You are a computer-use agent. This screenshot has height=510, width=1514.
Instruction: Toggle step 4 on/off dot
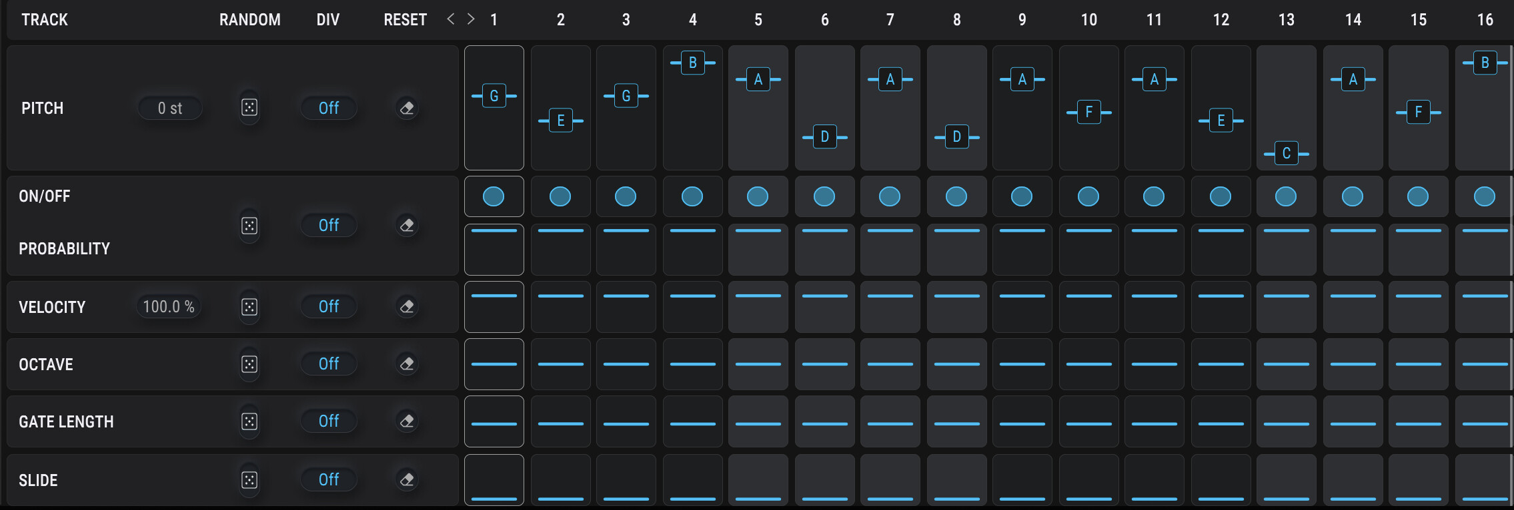[692, 196]
